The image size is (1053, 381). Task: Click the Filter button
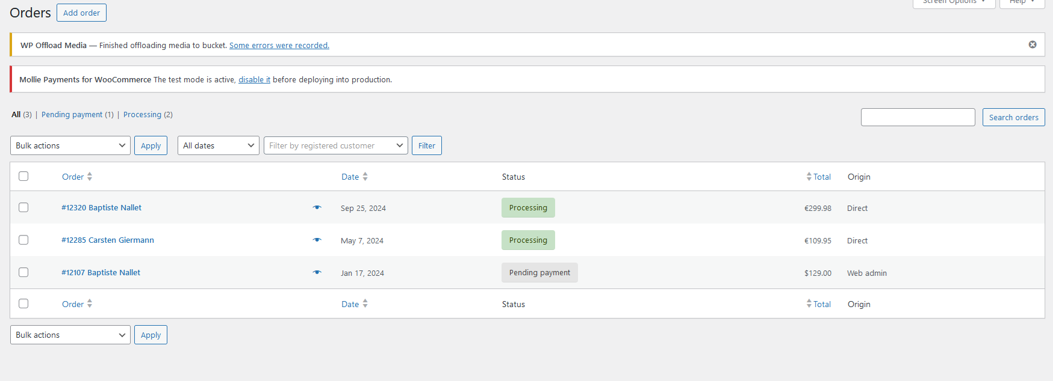(427, 145)
